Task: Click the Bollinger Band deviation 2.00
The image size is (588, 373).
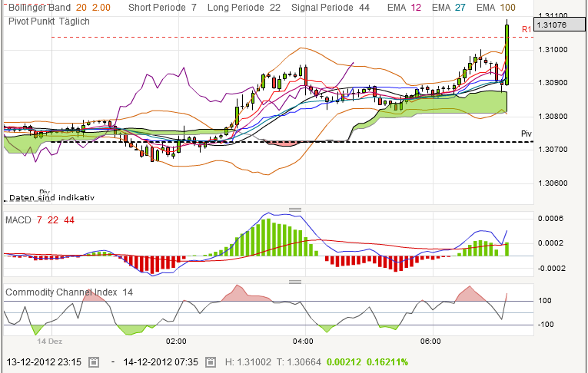Action: point(101,8)
